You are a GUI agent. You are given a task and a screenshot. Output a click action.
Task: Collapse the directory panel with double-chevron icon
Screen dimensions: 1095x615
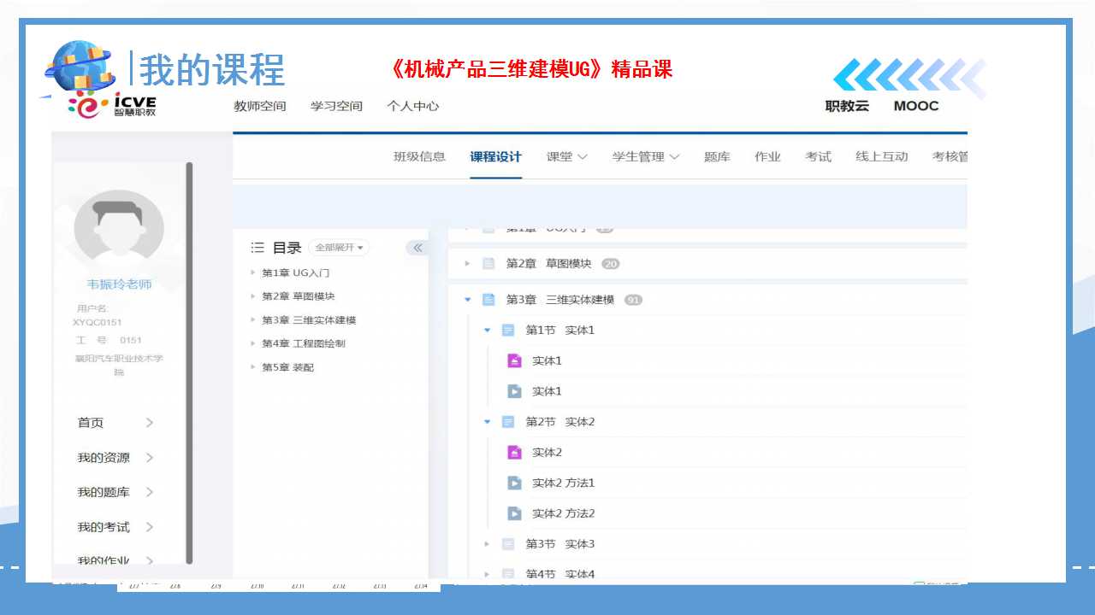click(417, 248)
